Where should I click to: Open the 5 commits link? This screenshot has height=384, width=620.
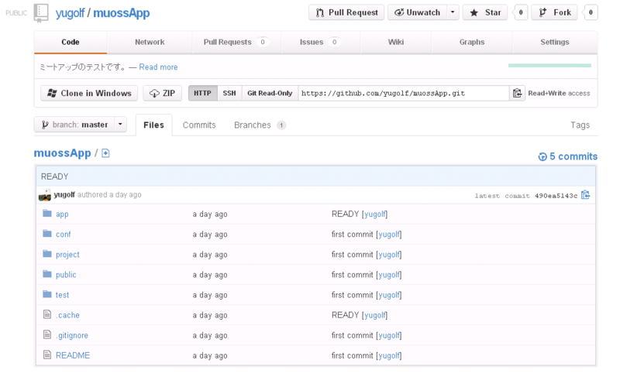[573, 156]
